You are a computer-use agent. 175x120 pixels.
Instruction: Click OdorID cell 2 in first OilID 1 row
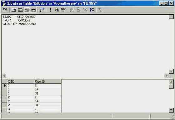click(47, 85)
